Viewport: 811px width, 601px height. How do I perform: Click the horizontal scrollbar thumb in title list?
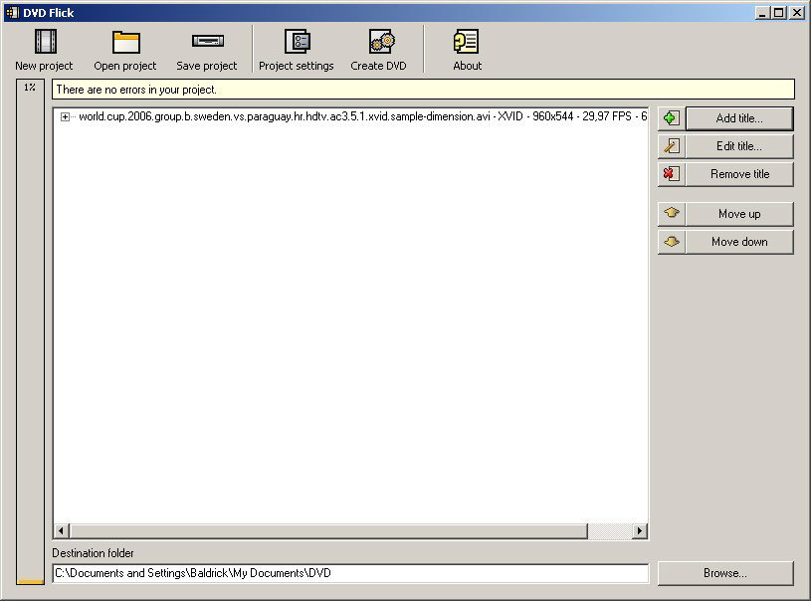coord(328,530)
